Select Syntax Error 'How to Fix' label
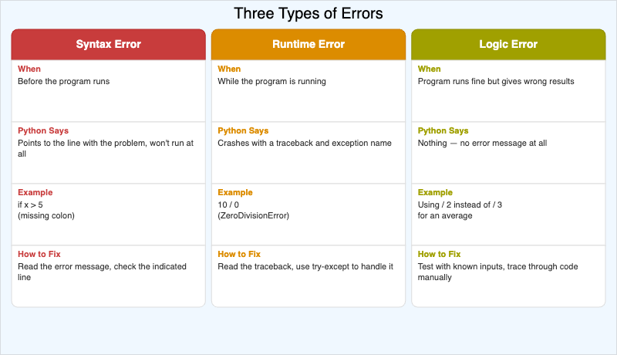Screen dimensions: 617x355 [x=39, y=255]
